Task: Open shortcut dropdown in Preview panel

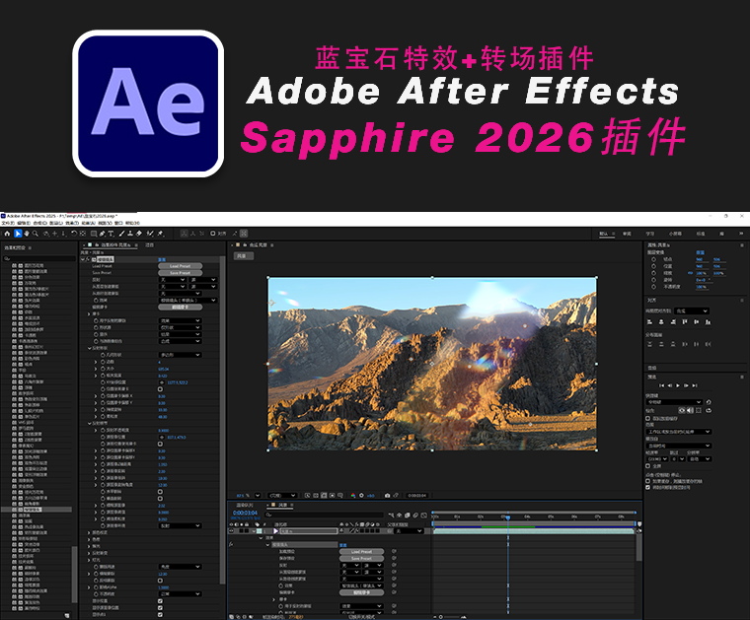Action: [x=674, y=402]
